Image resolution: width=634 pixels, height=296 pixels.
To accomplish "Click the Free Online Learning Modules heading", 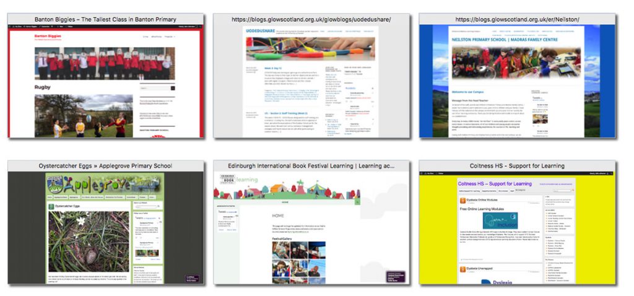I will tap(482, 209).
